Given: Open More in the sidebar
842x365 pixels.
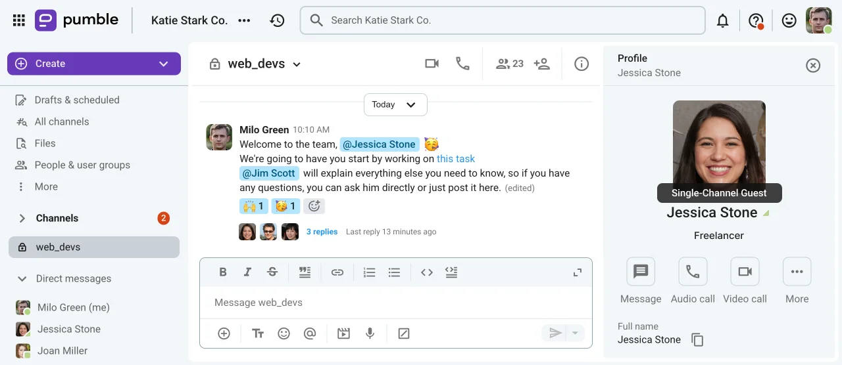Looking at the screenshot, I should [x=46, y=186].
